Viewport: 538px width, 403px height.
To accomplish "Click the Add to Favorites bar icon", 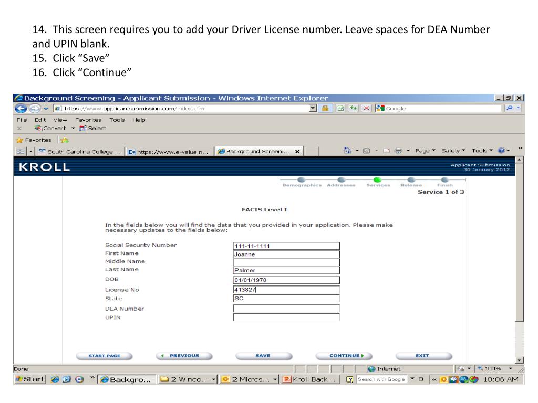I will click(x=65, y=140).
